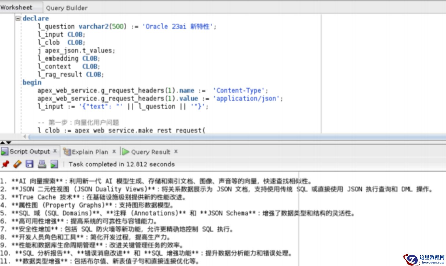Click the "l_embedding CLOB;" declaration
Viewport: 446px width, 266px height.
click(x=69, y=59)
